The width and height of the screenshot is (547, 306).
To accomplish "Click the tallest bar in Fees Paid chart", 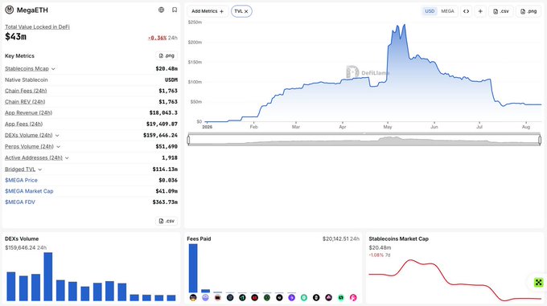I will [193, 268].
